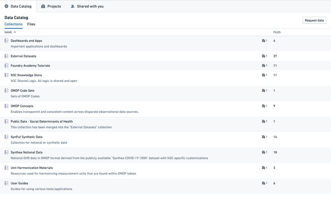Click the N3C Knowledge Store collection icon
Viewport: 331px width, 199px height.
[x=7, y=75]
